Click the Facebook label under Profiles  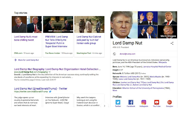[x=131, y=106]
